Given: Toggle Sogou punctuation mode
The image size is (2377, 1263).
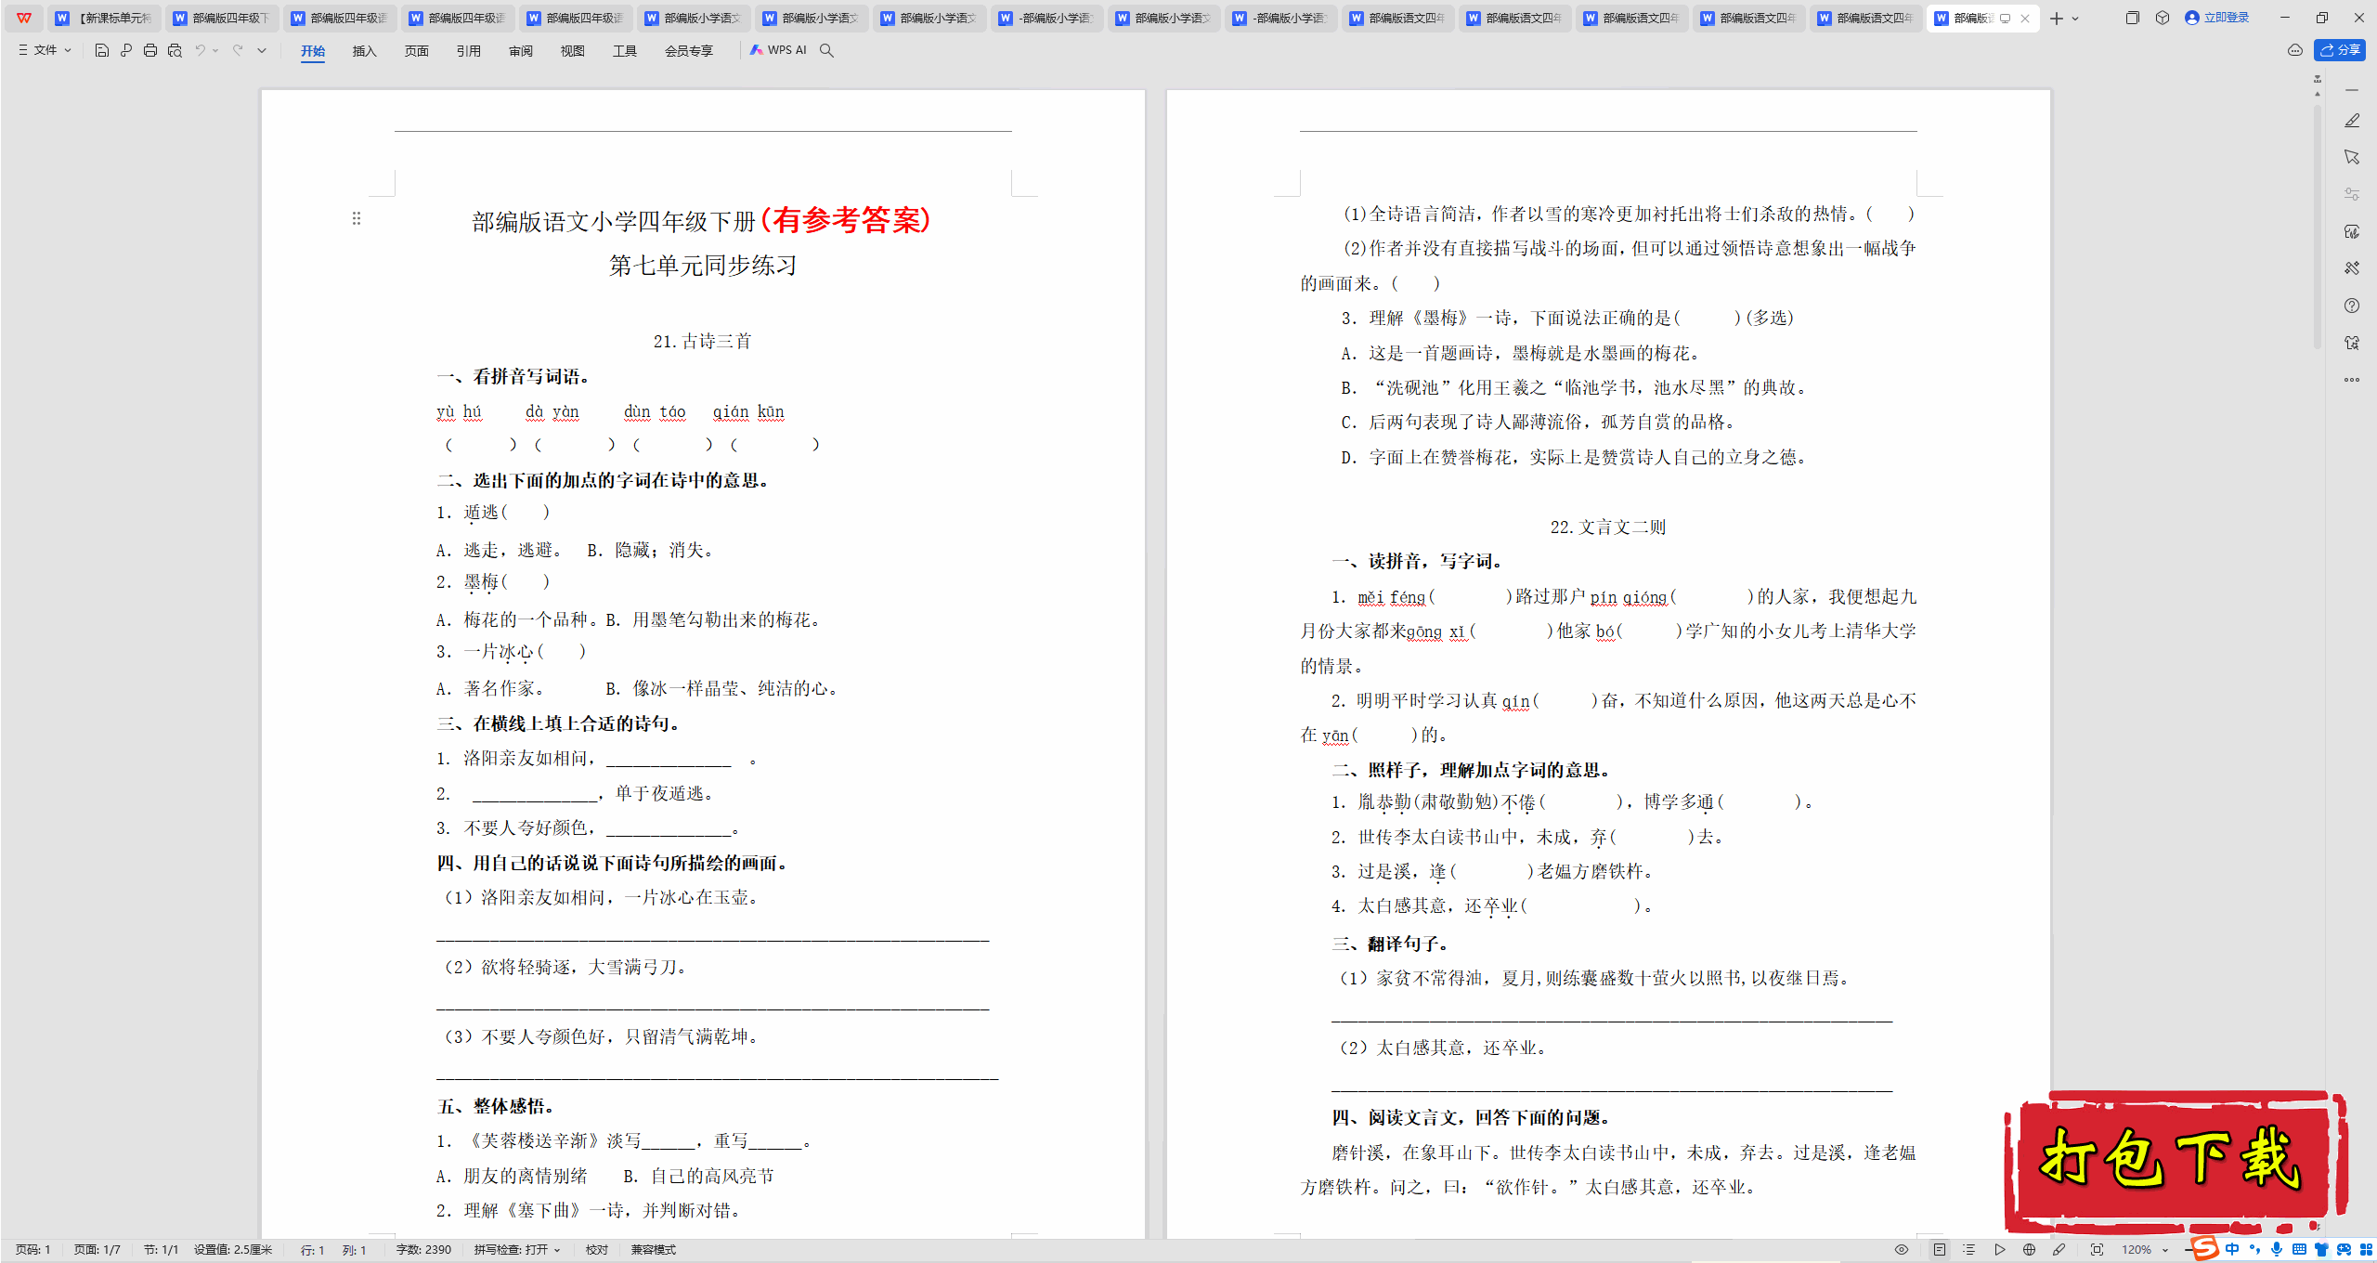Looking at the screenshot, I should tap(2254, 1250).
